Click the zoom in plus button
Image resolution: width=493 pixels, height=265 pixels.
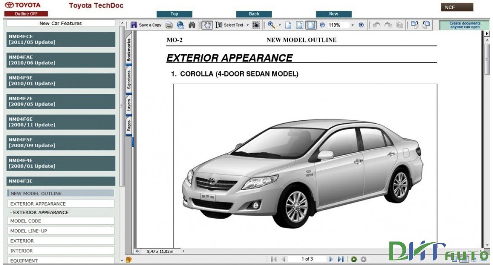pyautogui.click(x=361, y=25)
